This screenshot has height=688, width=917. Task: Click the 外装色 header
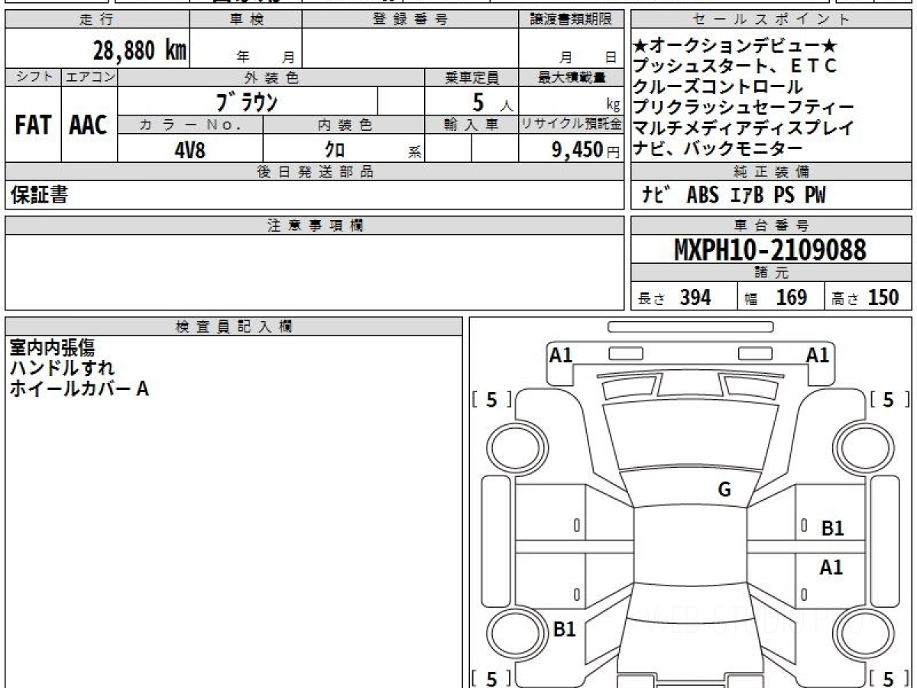(x=271, y=77)
